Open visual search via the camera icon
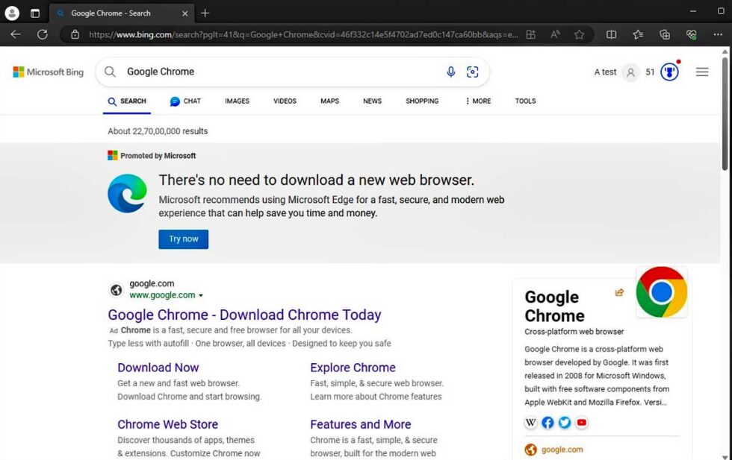The width and height of the screenshot is (732, 460). [473, 72]
